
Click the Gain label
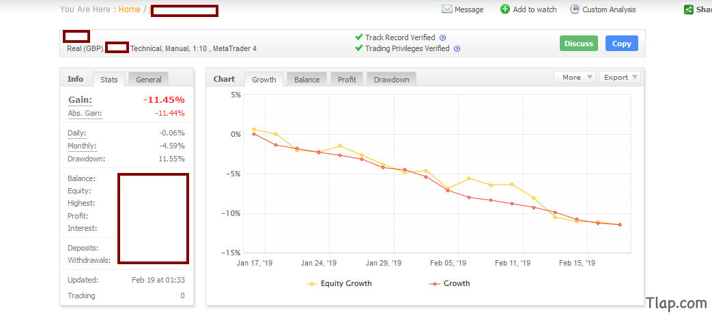pyautogui.click(x=80, y=99)
